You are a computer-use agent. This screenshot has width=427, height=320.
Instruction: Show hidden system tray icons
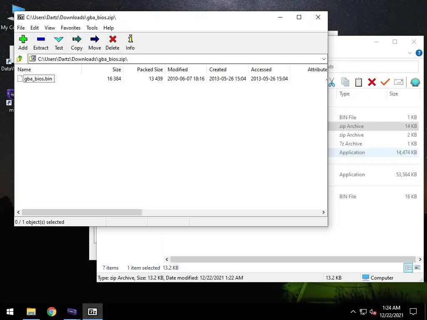tap(353, 312)
